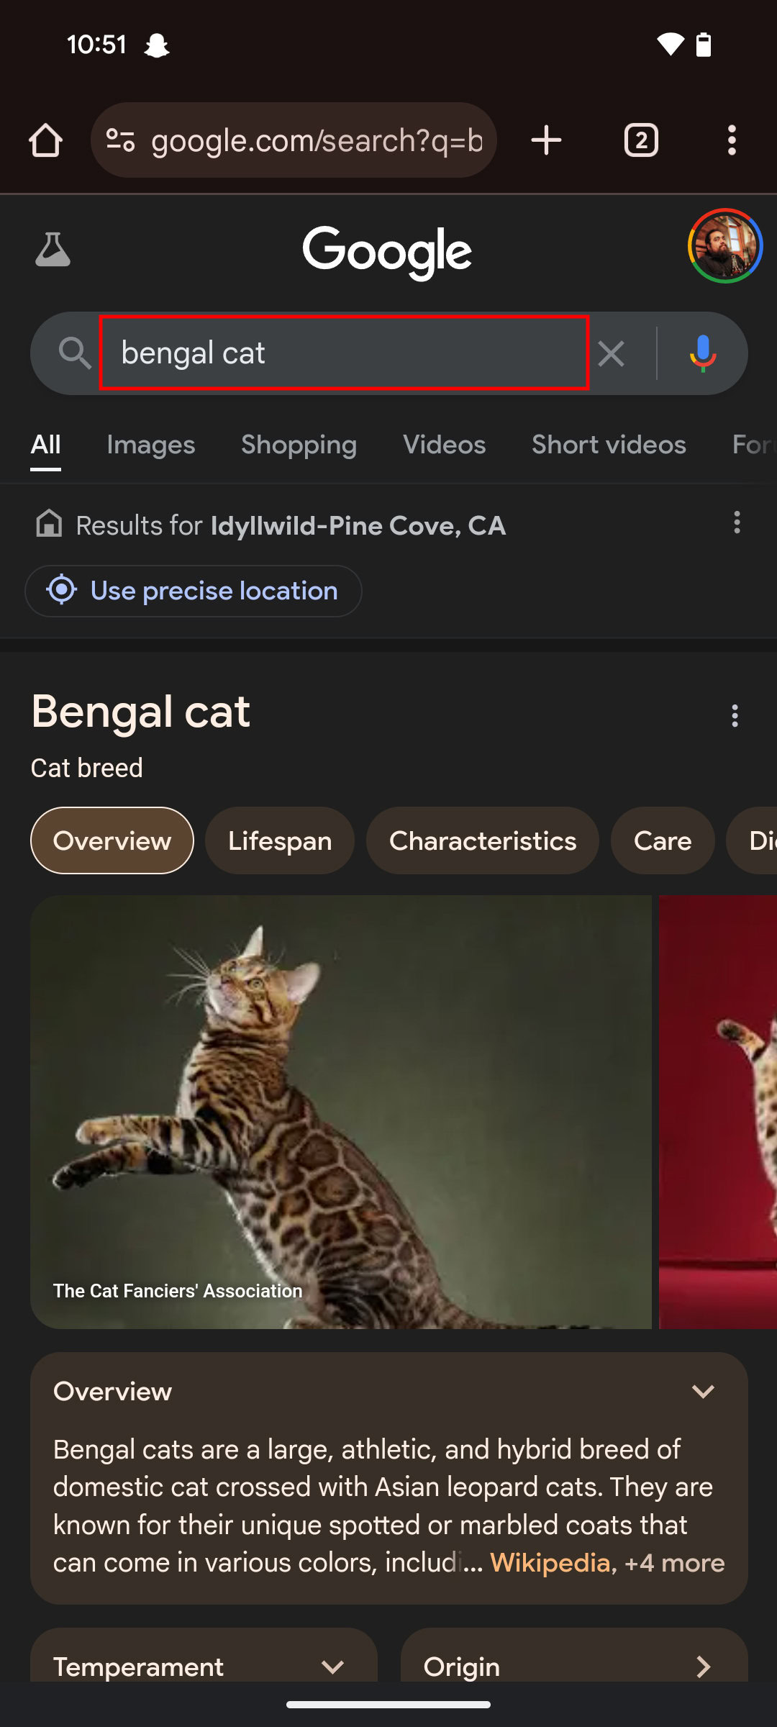Viewport: 777px width, 1727px height.
Task: Open the tab switcher showing 2 tabs
Action: [x=641, y=140]
